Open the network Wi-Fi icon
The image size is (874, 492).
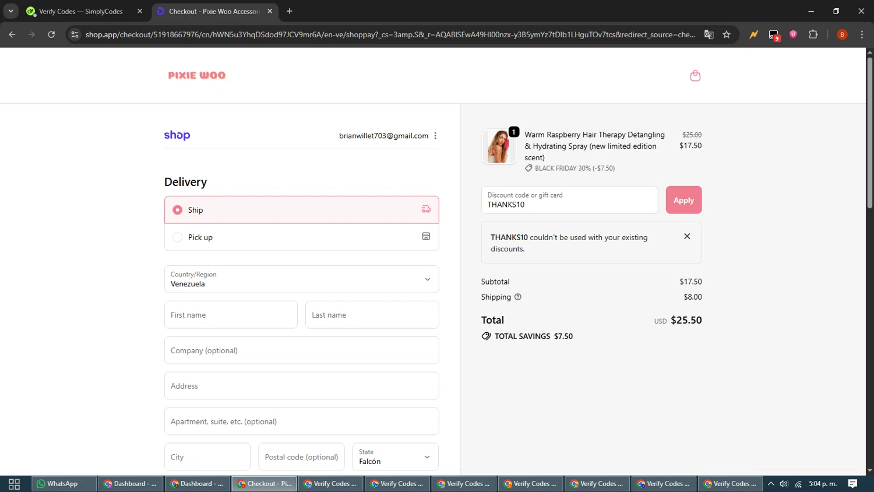coord(798,484)
